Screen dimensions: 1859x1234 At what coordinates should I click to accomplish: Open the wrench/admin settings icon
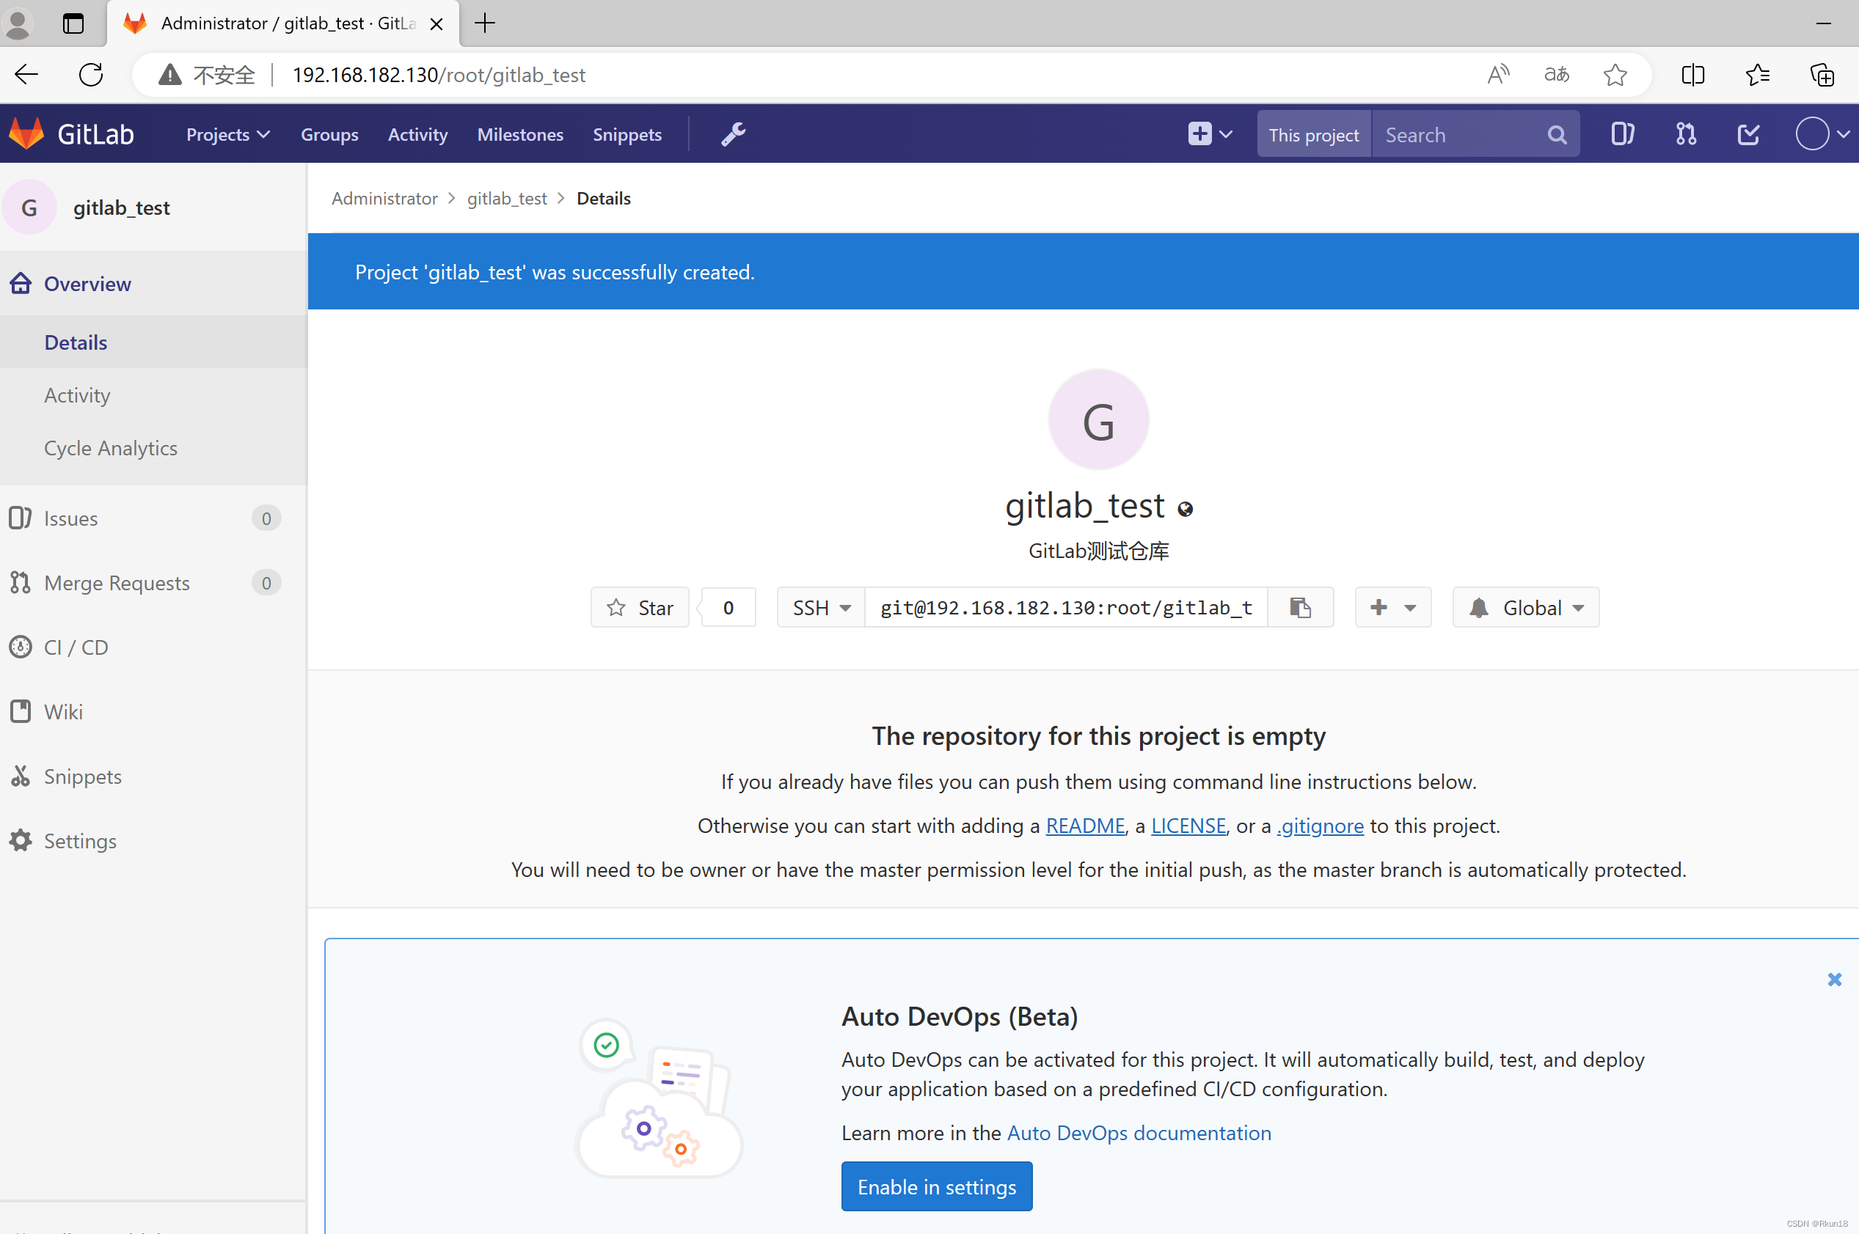click(733, 133)
